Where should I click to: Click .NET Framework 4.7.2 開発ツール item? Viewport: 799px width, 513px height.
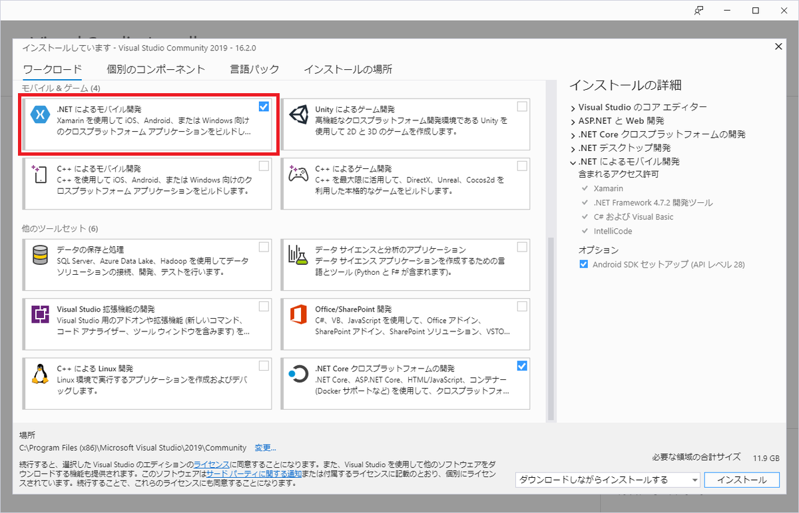pos(653,202)
